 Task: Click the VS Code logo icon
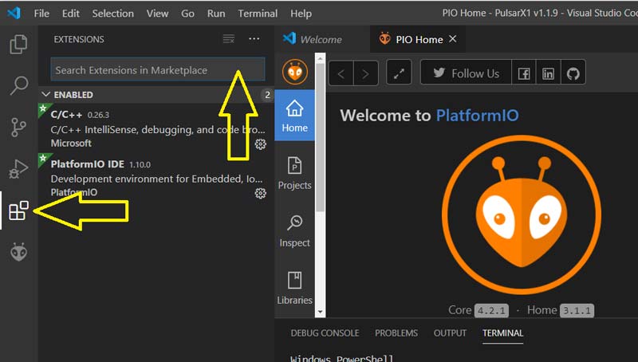pyautogui.click(x=14, y=13)
